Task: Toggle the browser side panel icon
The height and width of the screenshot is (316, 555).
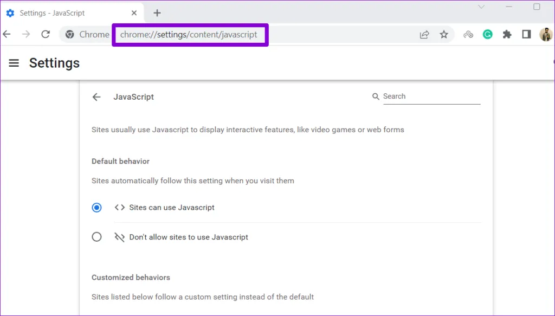Action: coord(526,34)
